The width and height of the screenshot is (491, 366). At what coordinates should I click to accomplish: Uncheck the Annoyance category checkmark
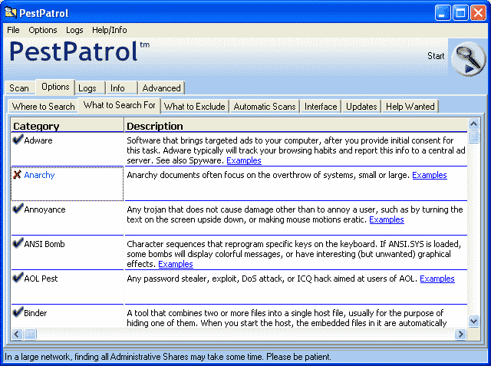click(18, 208)
